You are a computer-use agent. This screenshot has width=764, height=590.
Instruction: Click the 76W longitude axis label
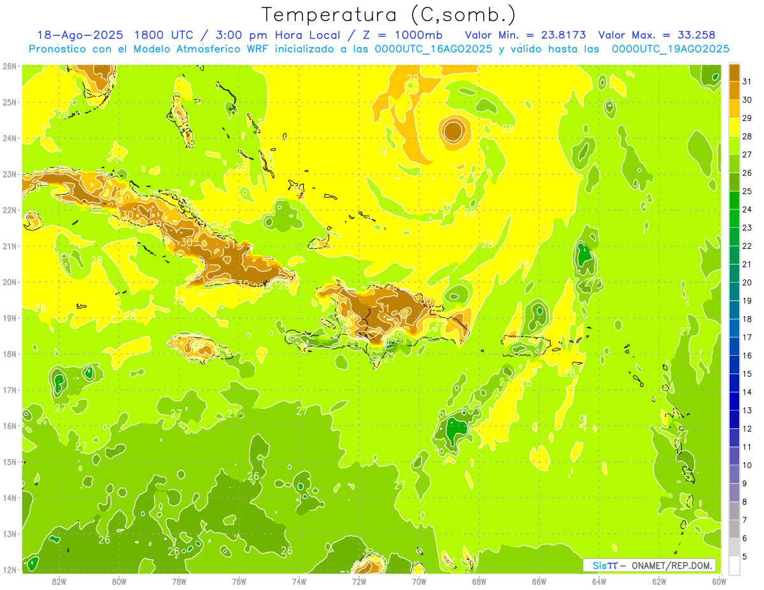[x=239, y=581]
